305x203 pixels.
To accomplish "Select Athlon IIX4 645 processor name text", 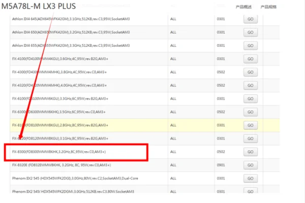I will click(x=71, y=19).
